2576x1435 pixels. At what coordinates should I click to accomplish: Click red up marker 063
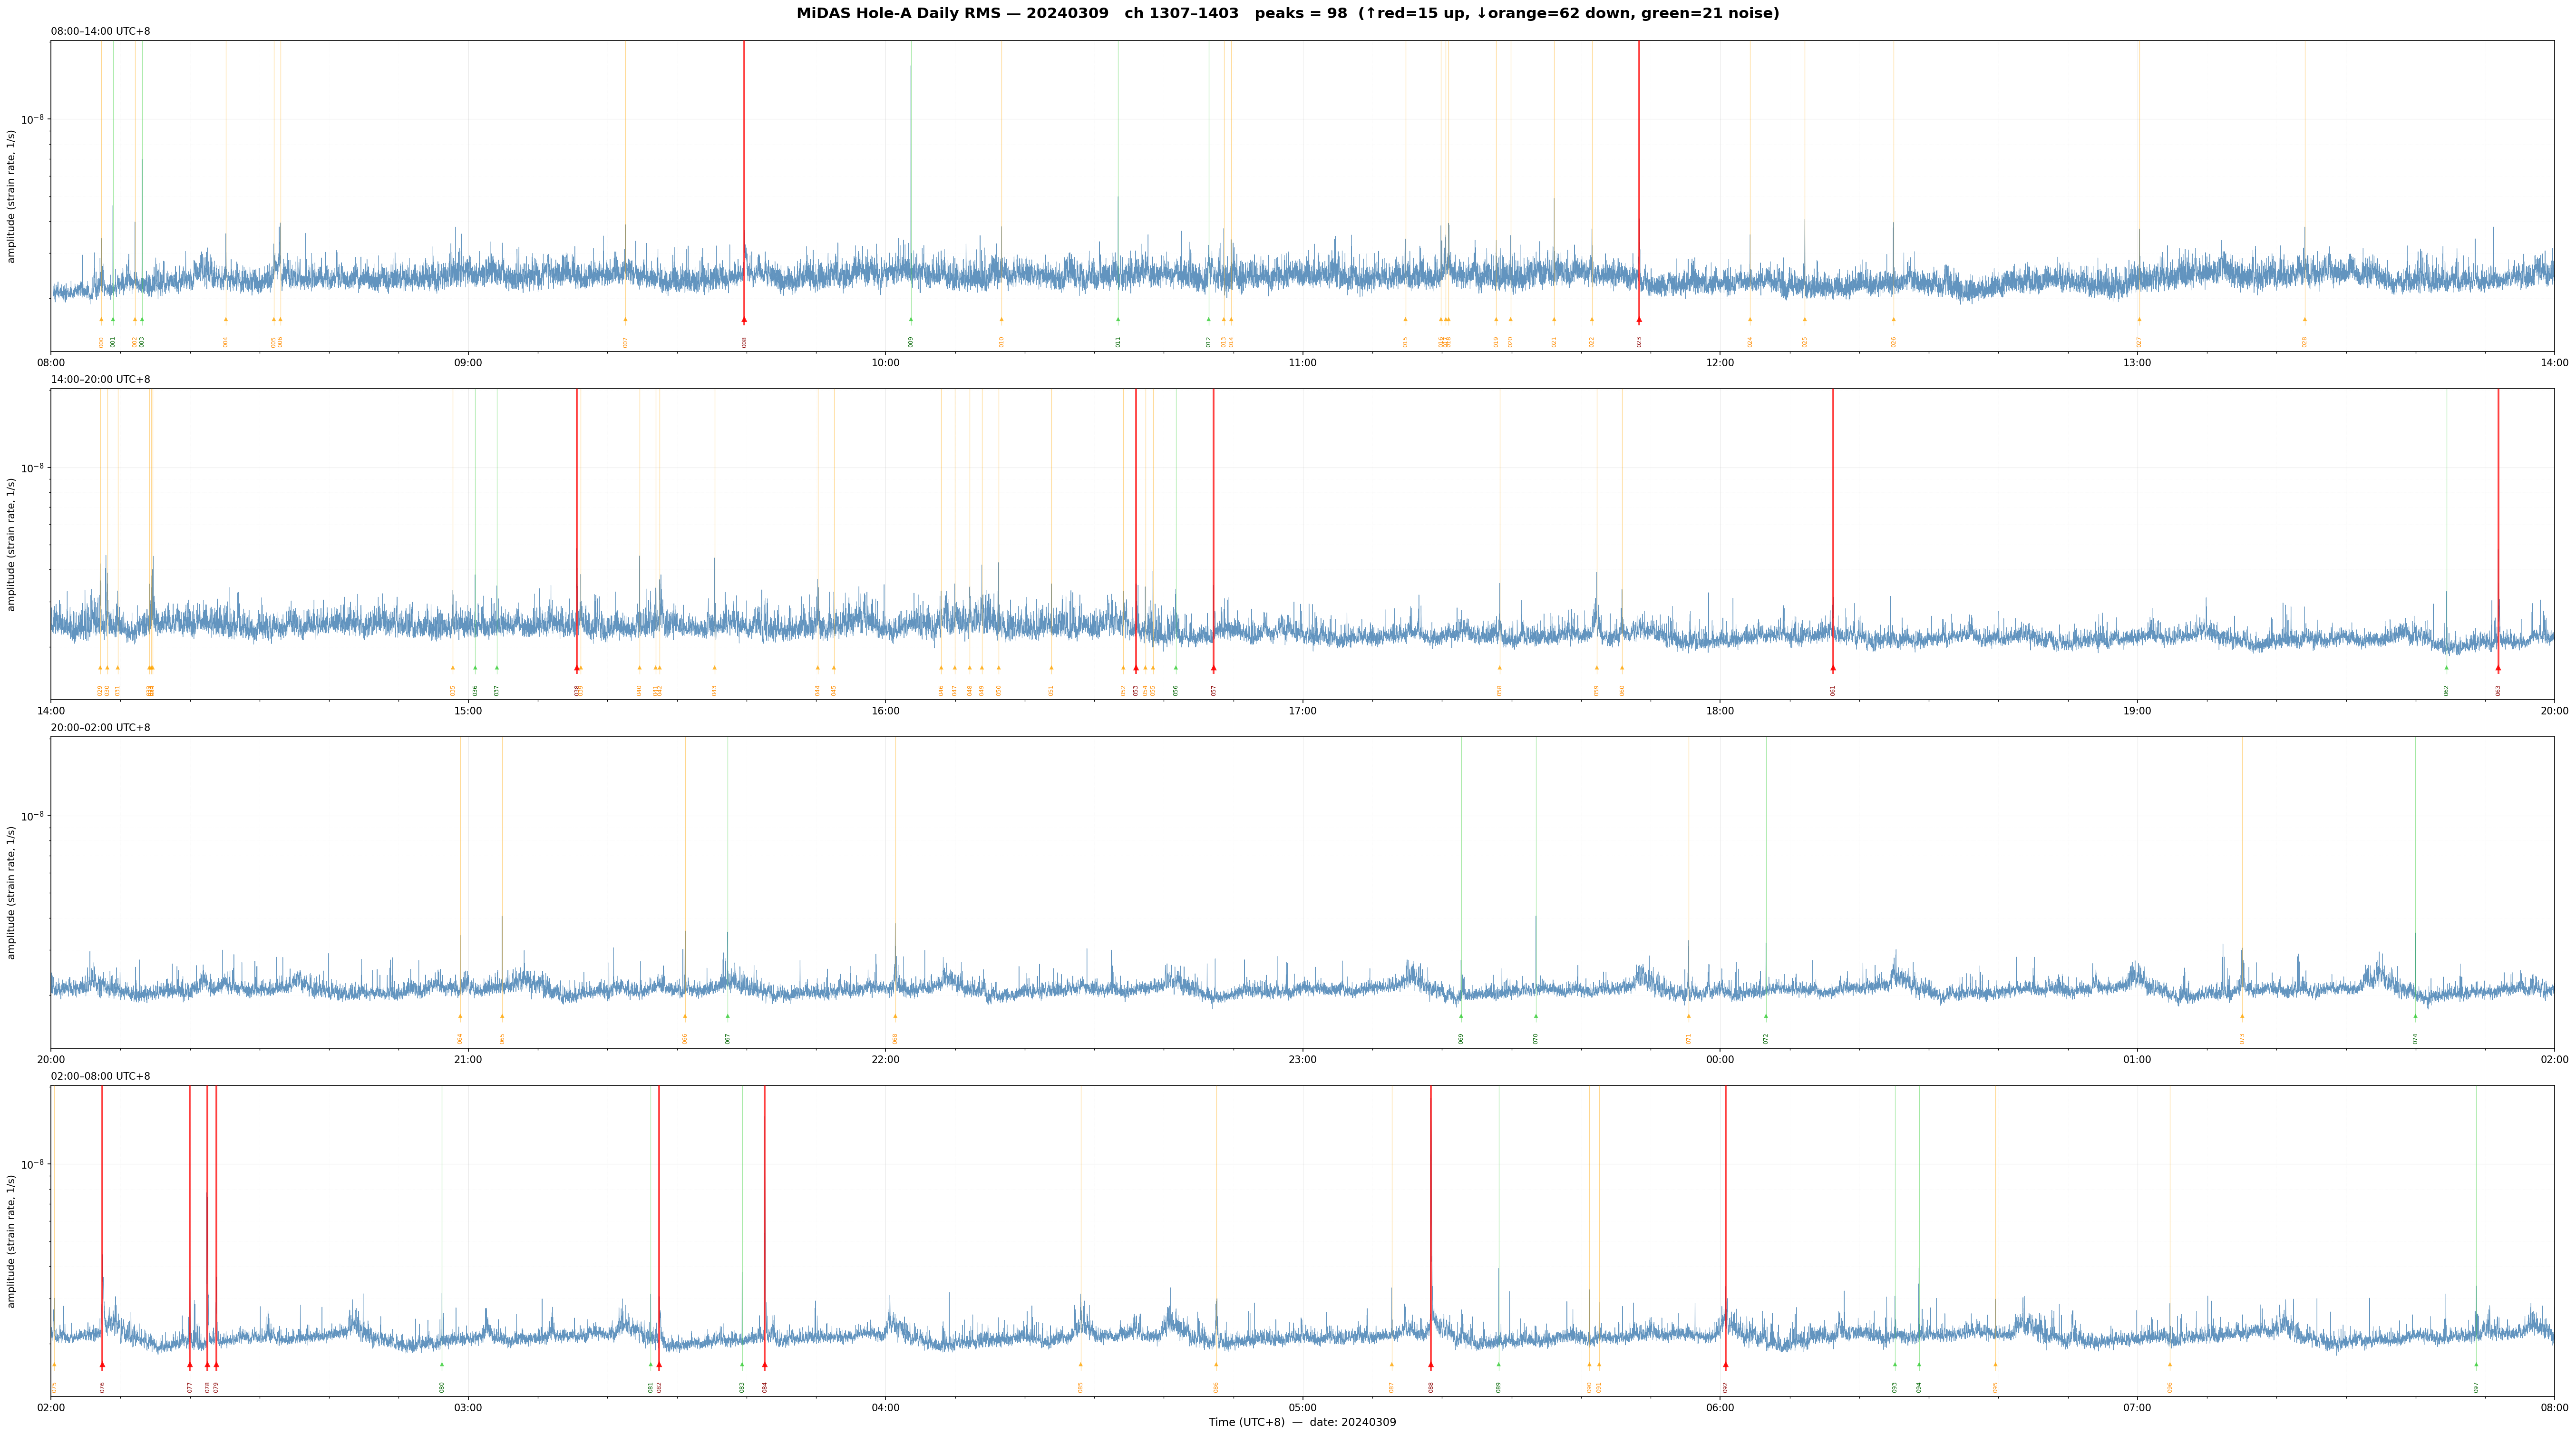(x=2498, y=668)
